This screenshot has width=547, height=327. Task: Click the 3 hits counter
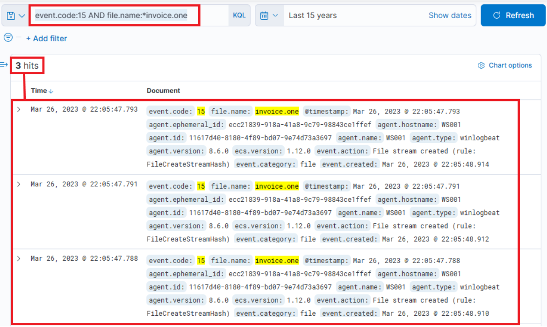(27, 65)
